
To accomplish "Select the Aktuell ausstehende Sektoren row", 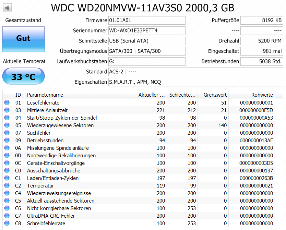I will (x=139, y=201).
